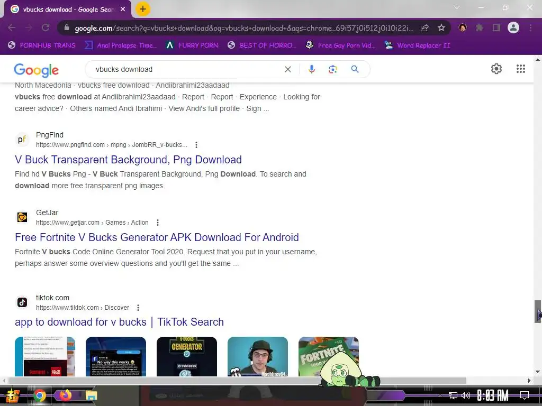Open the GetJar result options menu
This screenshot has height=406, width=542.
(x=158, y=223)
